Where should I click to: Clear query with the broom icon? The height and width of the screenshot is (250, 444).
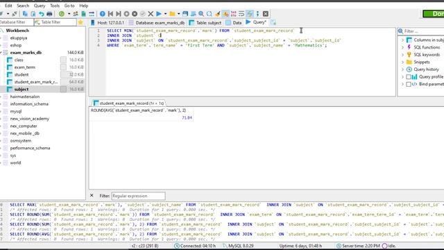tap(217, 14)
